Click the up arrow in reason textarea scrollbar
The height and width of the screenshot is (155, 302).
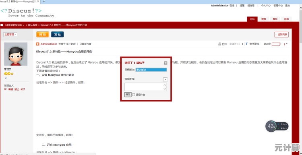[165, 85]
